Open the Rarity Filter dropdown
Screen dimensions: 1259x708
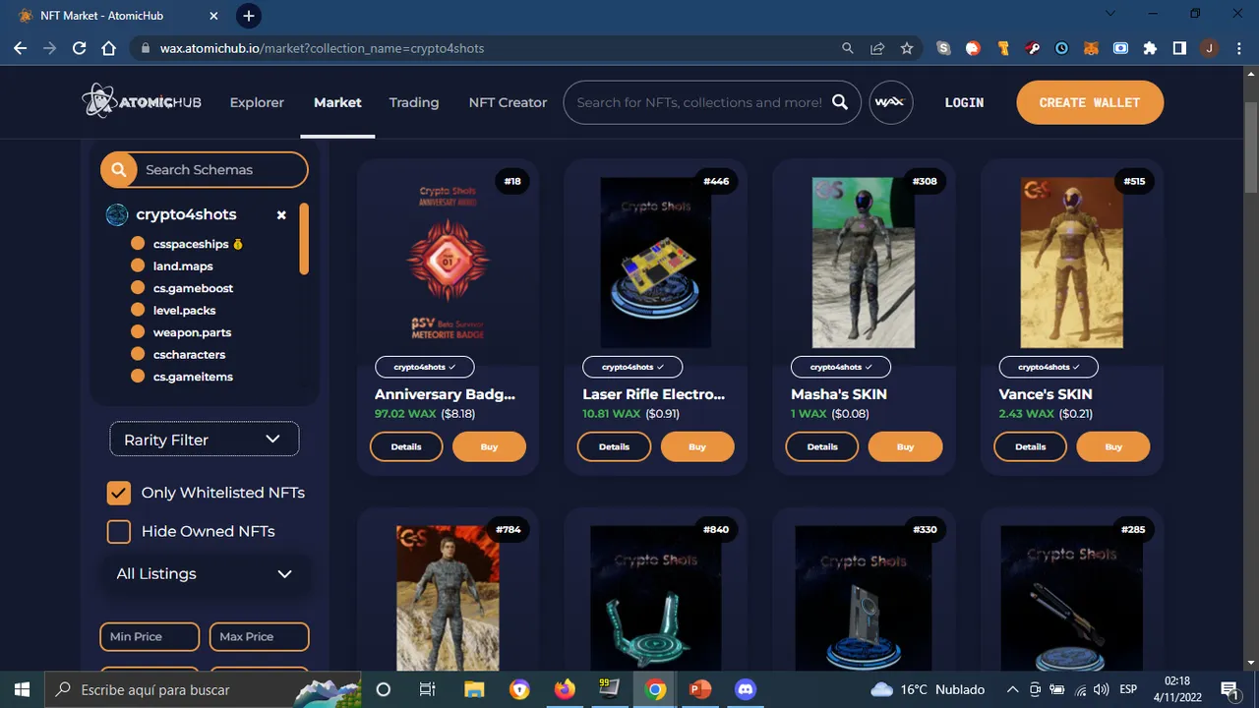click(205, 440)
